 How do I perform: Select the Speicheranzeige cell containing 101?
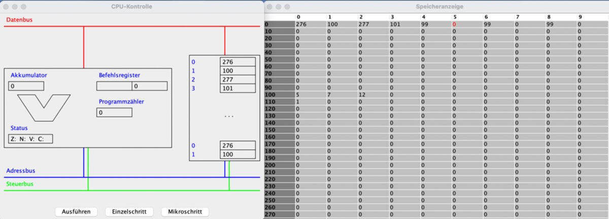(x=405, y=24)
